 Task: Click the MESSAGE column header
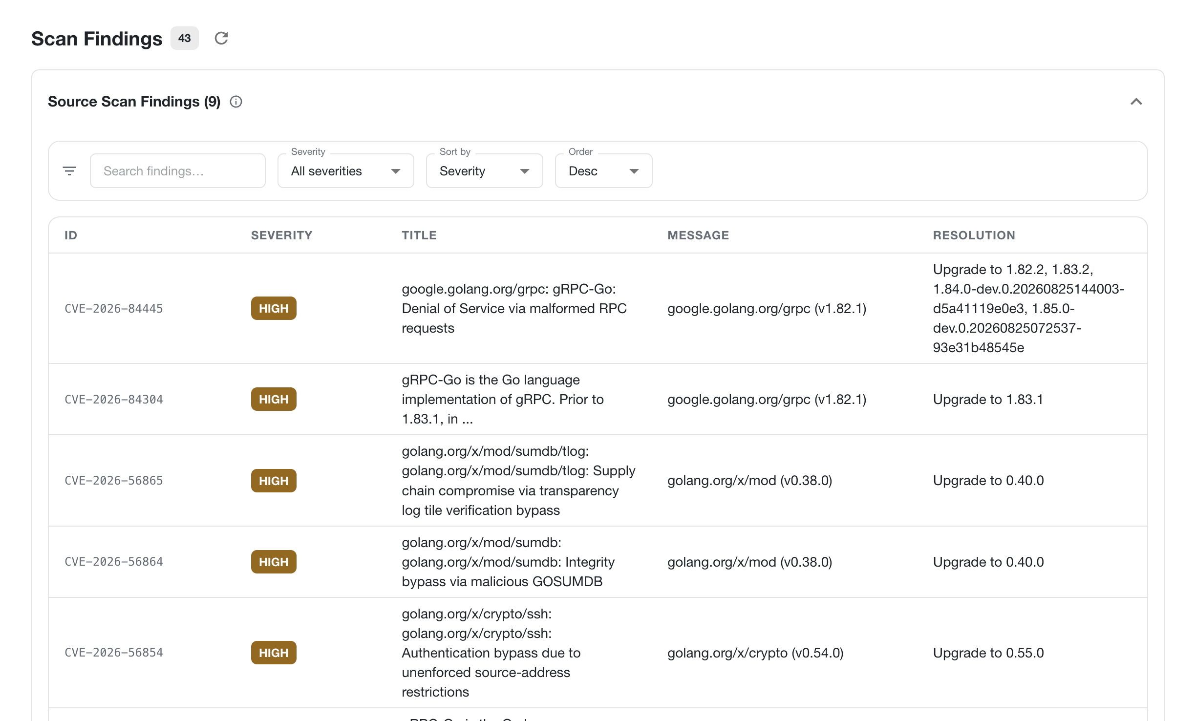click(698, 235)
